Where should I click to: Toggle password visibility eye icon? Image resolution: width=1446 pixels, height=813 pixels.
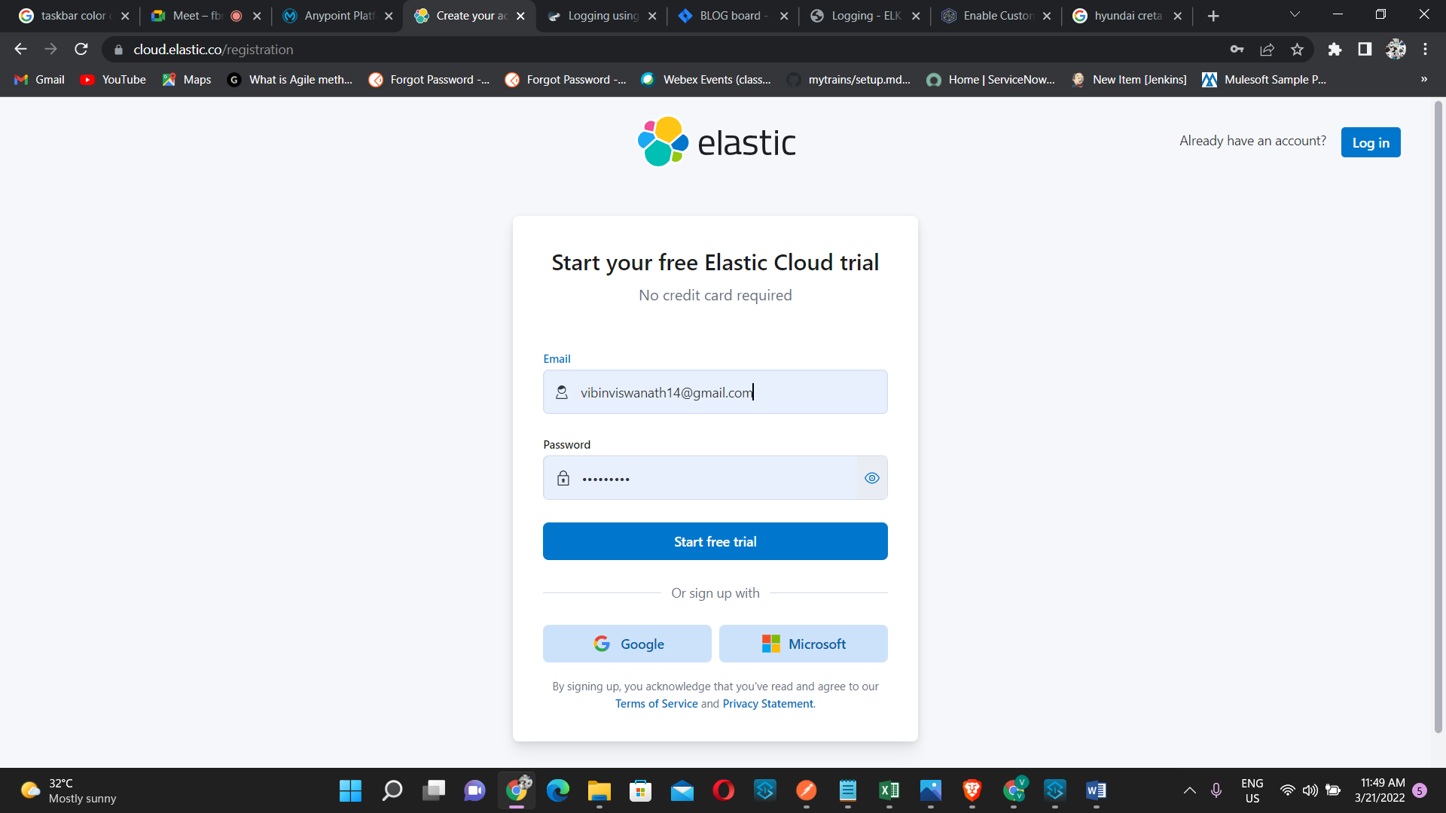[x=872, y=477]
